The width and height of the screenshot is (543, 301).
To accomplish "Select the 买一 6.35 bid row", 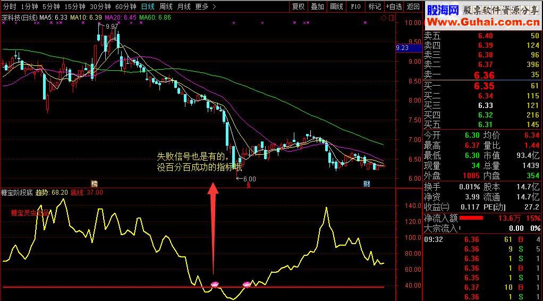I will click(x=482, y=86).
